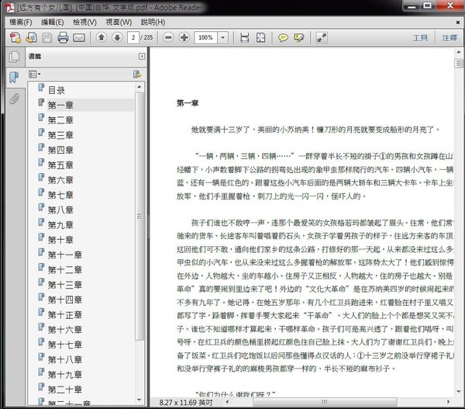Click the zoom in plus icon
465x409 pixels.
pyautogui.click(x=184, y=37)
